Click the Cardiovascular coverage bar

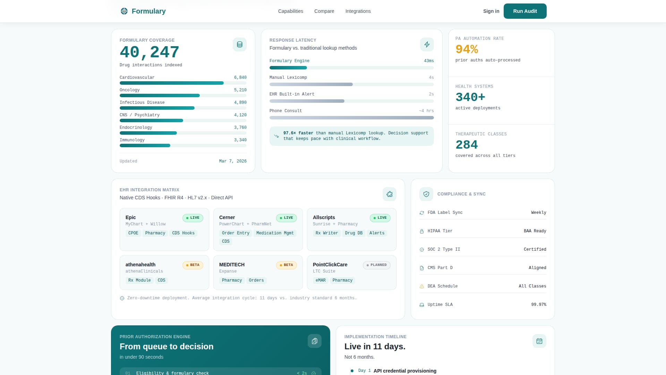pos(183,83)
